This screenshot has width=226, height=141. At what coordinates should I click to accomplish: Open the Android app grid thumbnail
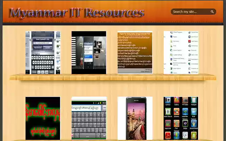tap(181, 118)
